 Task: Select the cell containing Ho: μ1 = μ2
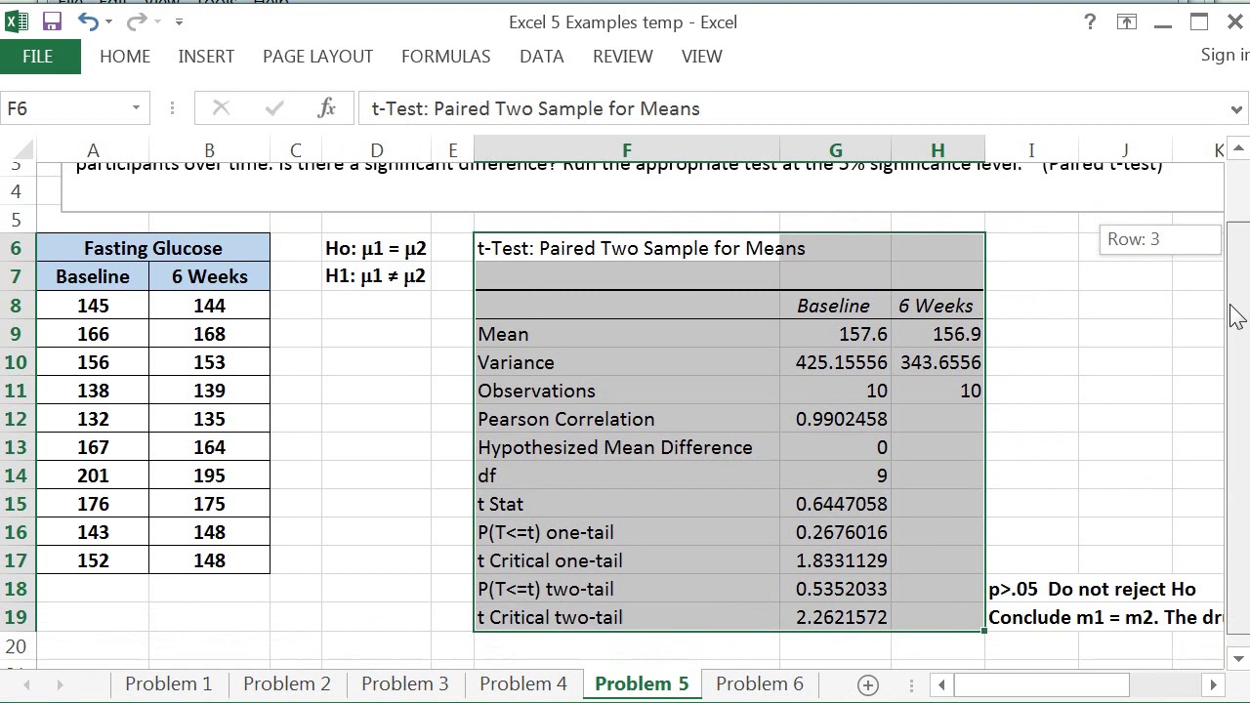tap(376, 248)
